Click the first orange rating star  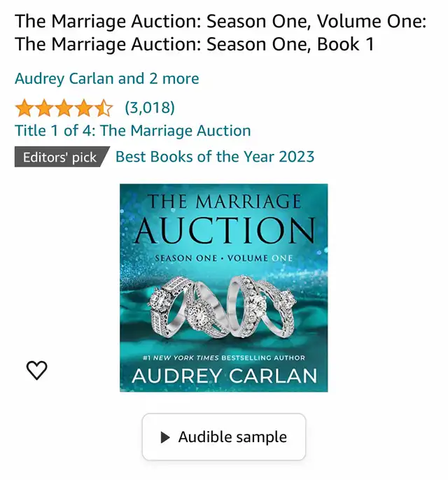point(24,108)
